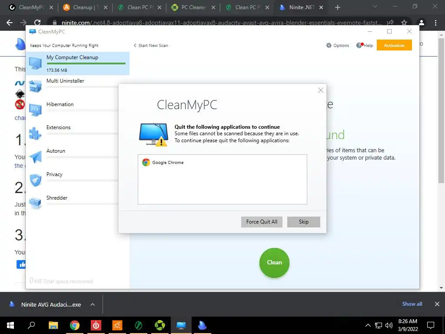Viewport: 445px width, 334px height.
Task: Close the Ninite .NET Chrome tab
Action: (321, 8)
